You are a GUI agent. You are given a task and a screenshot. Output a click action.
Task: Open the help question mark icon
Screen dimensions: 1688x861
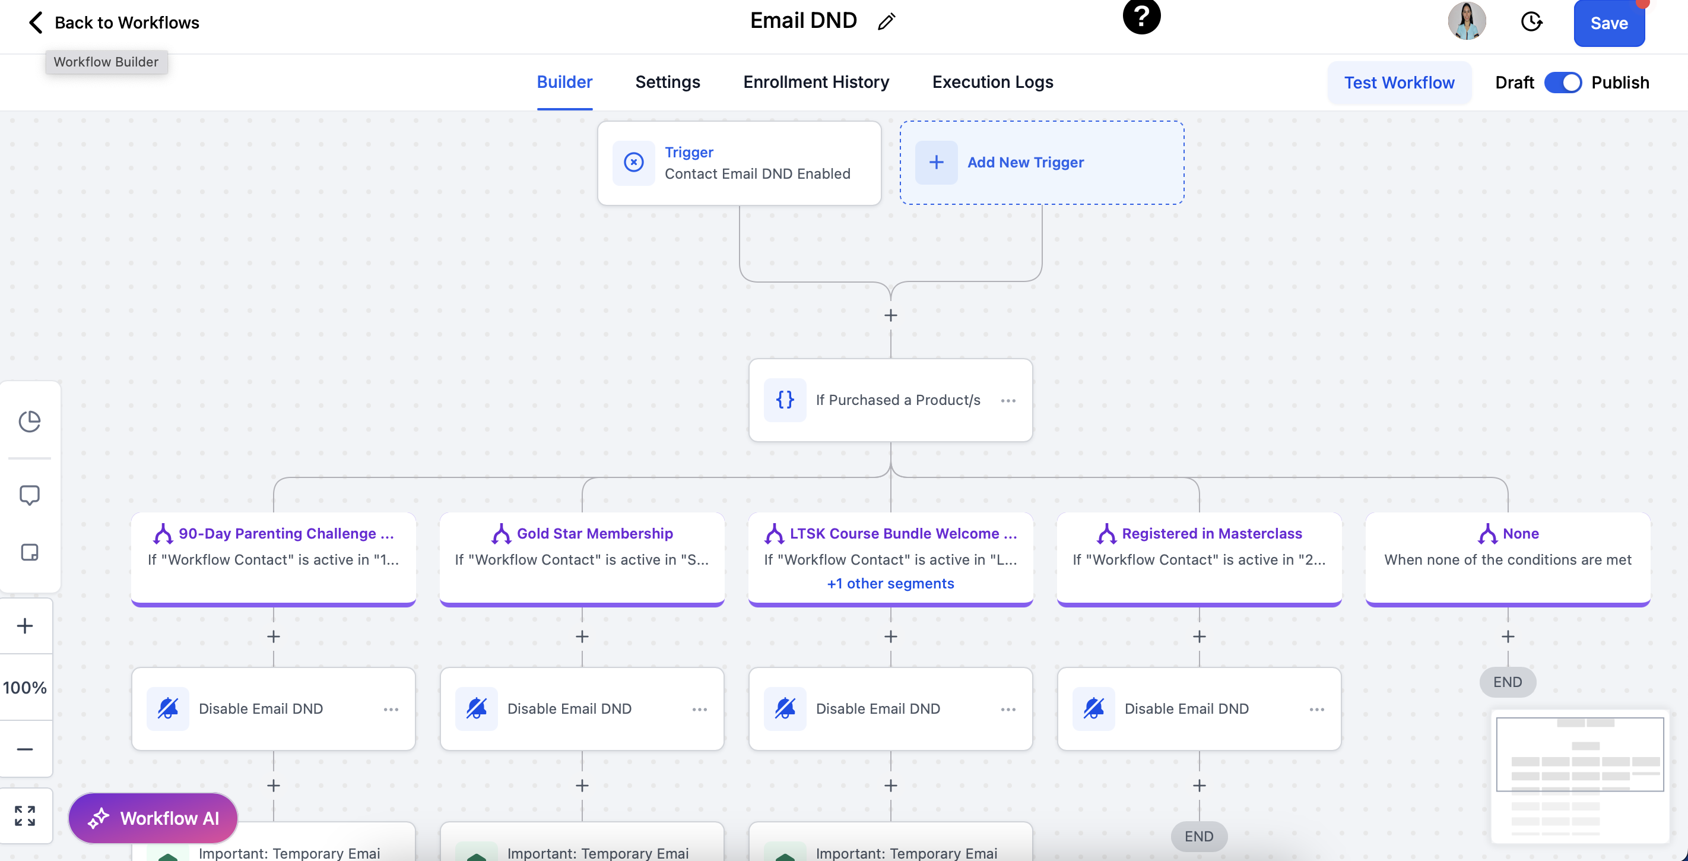click(1141, 16)
